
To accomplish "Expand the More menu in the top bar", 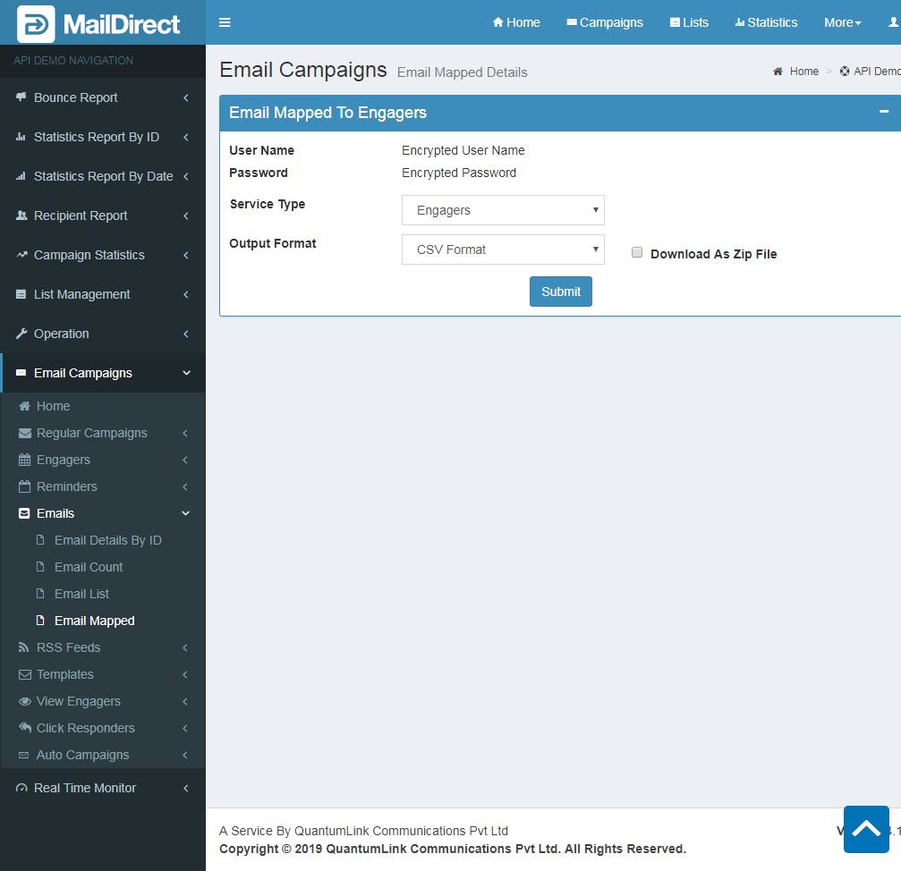I will point(842,22).
